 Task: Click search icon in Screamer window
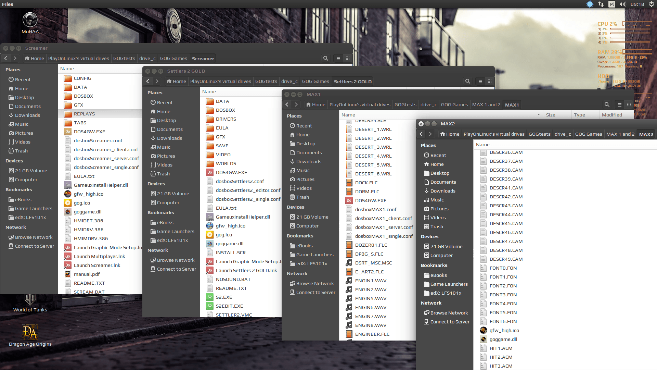[x=326, y=58]
